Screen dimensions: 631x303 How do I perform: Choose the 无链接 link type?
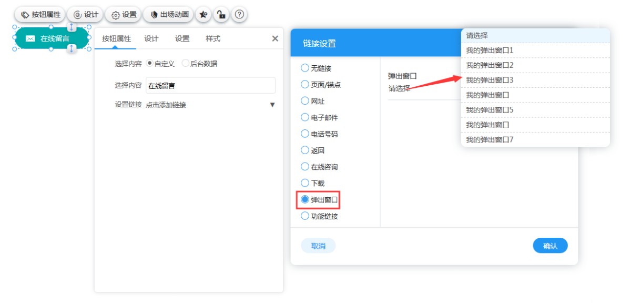pos(305,68)
